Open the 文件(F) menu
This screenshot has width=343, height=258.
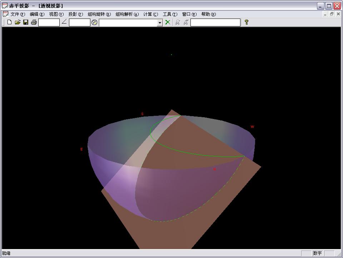(18, 14)
